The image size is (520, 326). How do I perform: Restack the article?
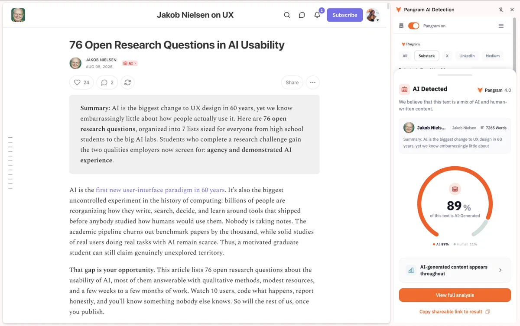(x=127, y=82)
